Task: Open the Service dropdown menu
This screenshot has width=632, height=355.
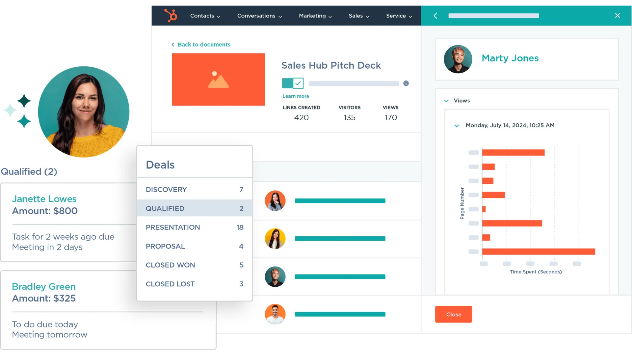Action: (399, 16)
